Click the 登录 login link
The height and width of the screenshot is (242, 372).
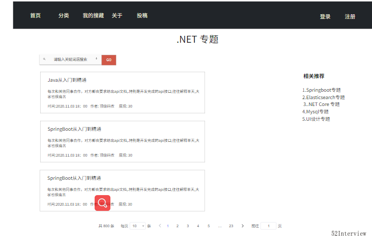pyautogui.click(x=325, y=16)
